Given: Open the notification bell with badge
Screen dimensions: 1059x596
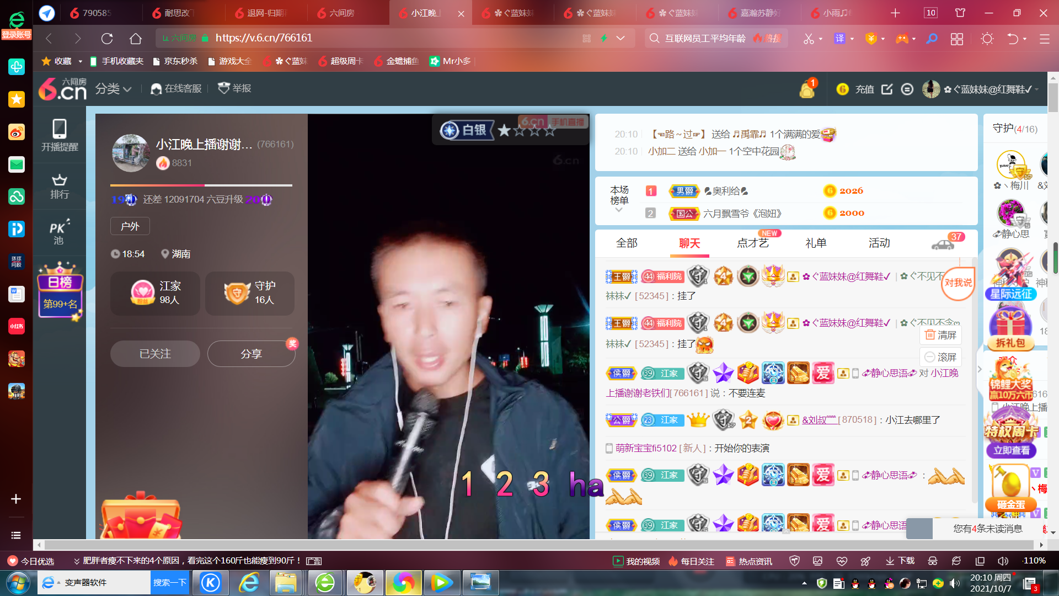Looking at the screenshot, I should pos(807,88).
